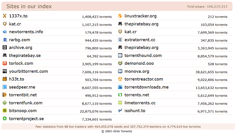Click the rarbg.com blue R favicon
The image size is (237, 133).
(x=5, y=40)
